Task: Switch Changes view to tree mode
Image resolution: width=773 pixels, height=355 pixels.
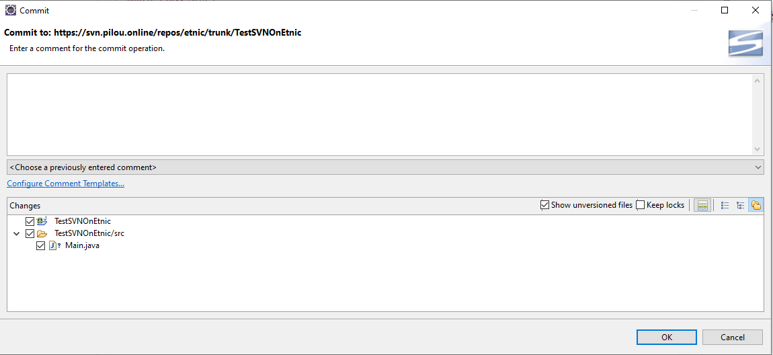Action: [x=741, y=205]
